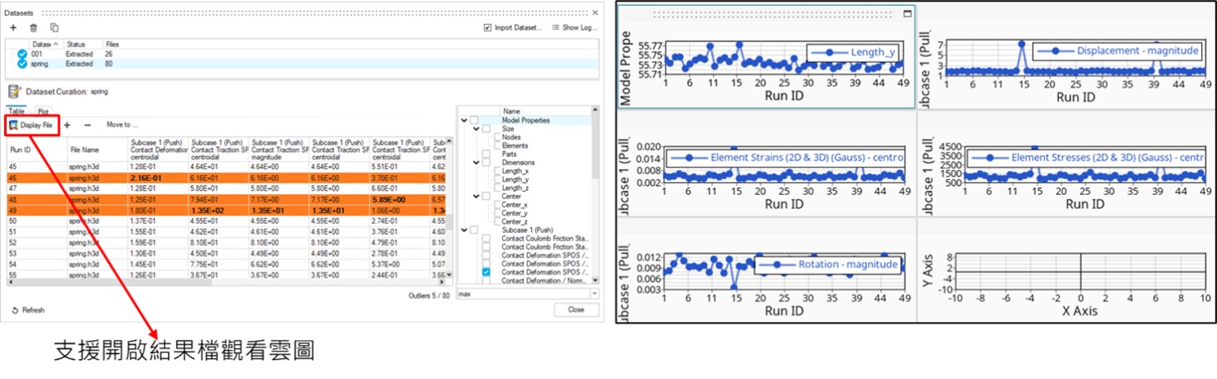Collapse the Model Properties tree node
The width and height of the screenshot is (1217, 379).
click(x=463, y=120)
